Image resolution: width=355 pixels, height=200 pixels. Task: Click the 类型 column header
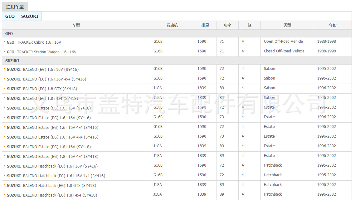287,25
